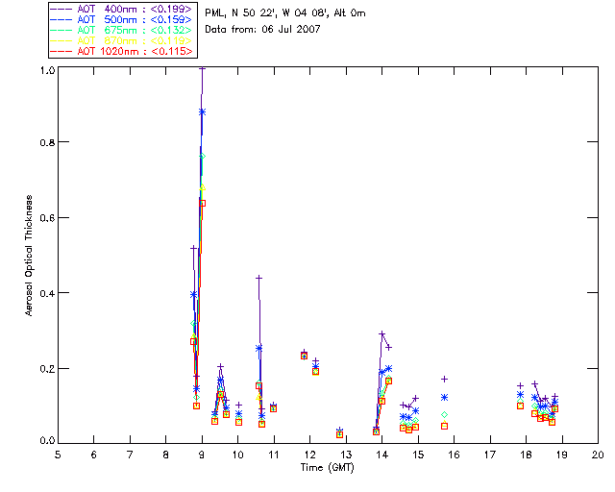Screen dimensions: 615x492
Task: Click the red square data point near 12.8 GMT
Action: tap(339, 434)
